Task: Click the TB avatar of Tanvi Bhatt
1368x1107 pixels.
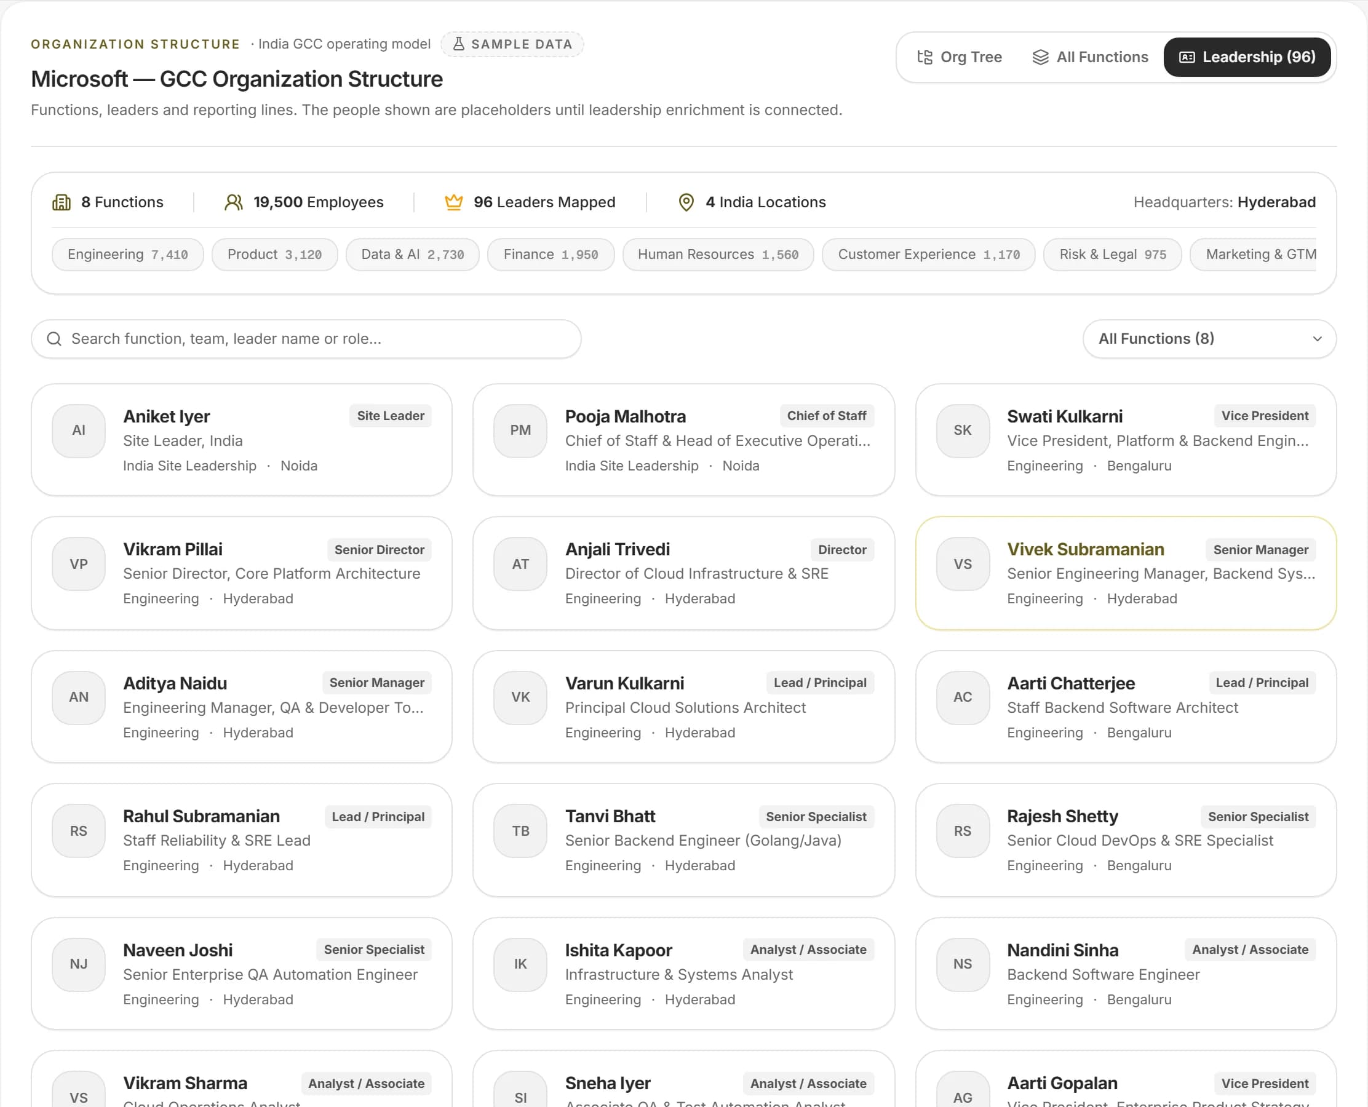Action: coord(520,831)
